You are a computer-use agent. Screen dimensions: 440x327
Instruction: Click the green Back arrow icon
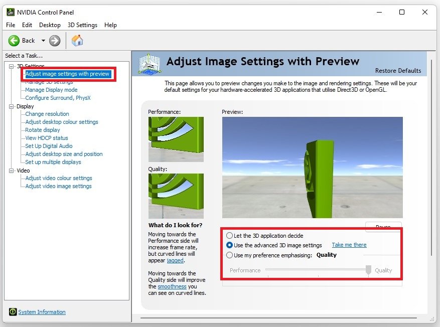point(14,41)
